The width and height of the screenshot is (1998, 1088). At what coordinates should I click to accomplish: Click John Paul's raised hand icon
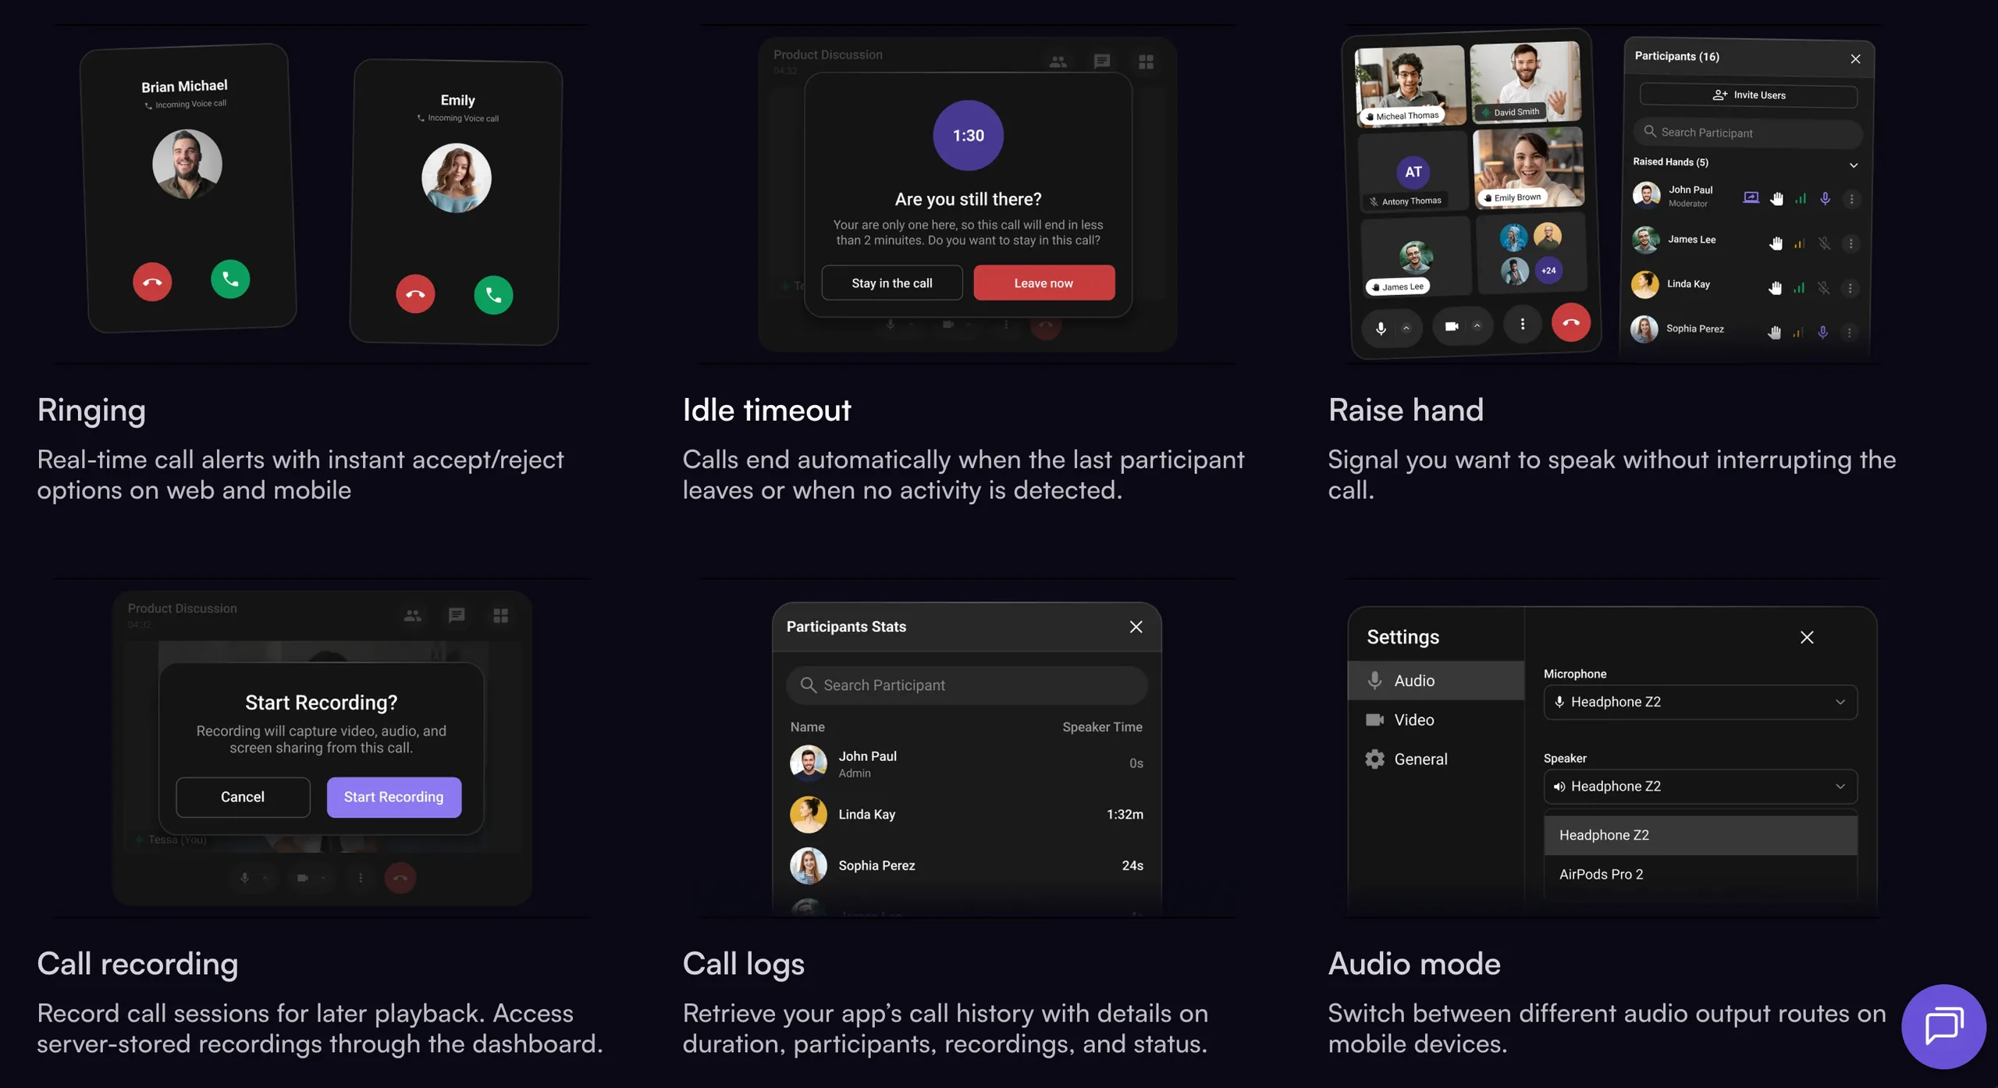tap(1776, 198)
